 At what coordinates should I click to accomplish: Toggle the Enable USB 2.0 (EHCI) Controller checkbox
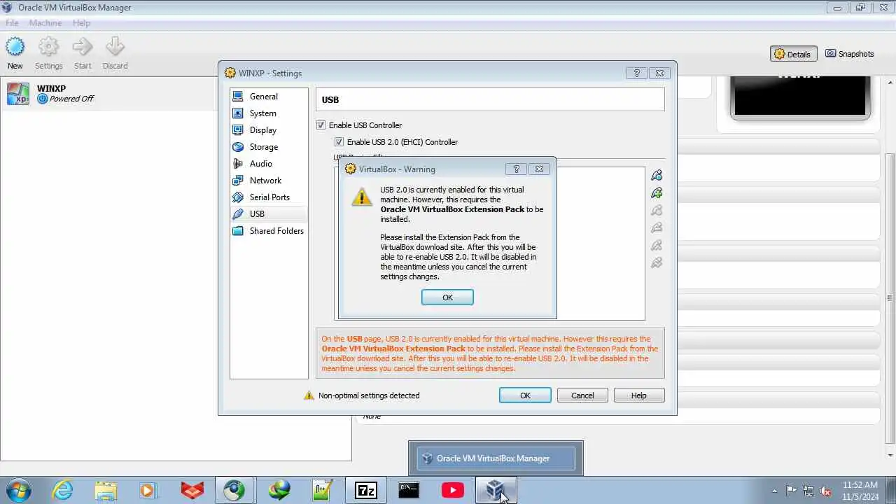pyautogui.click(x=339, y=142)
